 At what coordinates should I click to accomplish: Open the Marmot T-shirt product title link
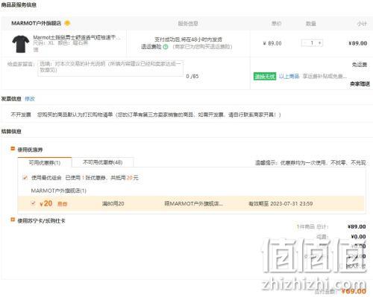77,37
